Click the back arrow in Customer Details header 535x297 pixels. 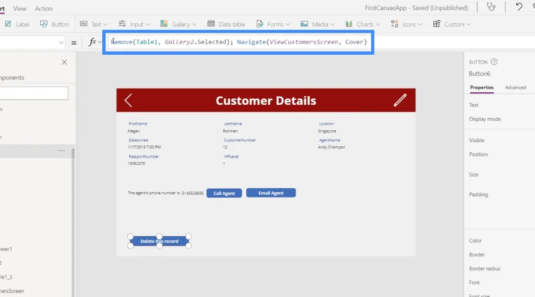[x=128, y=101]
